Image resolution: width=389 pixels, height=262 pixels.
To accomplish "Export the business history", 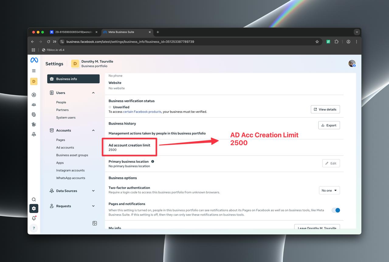I will point(329,125).
